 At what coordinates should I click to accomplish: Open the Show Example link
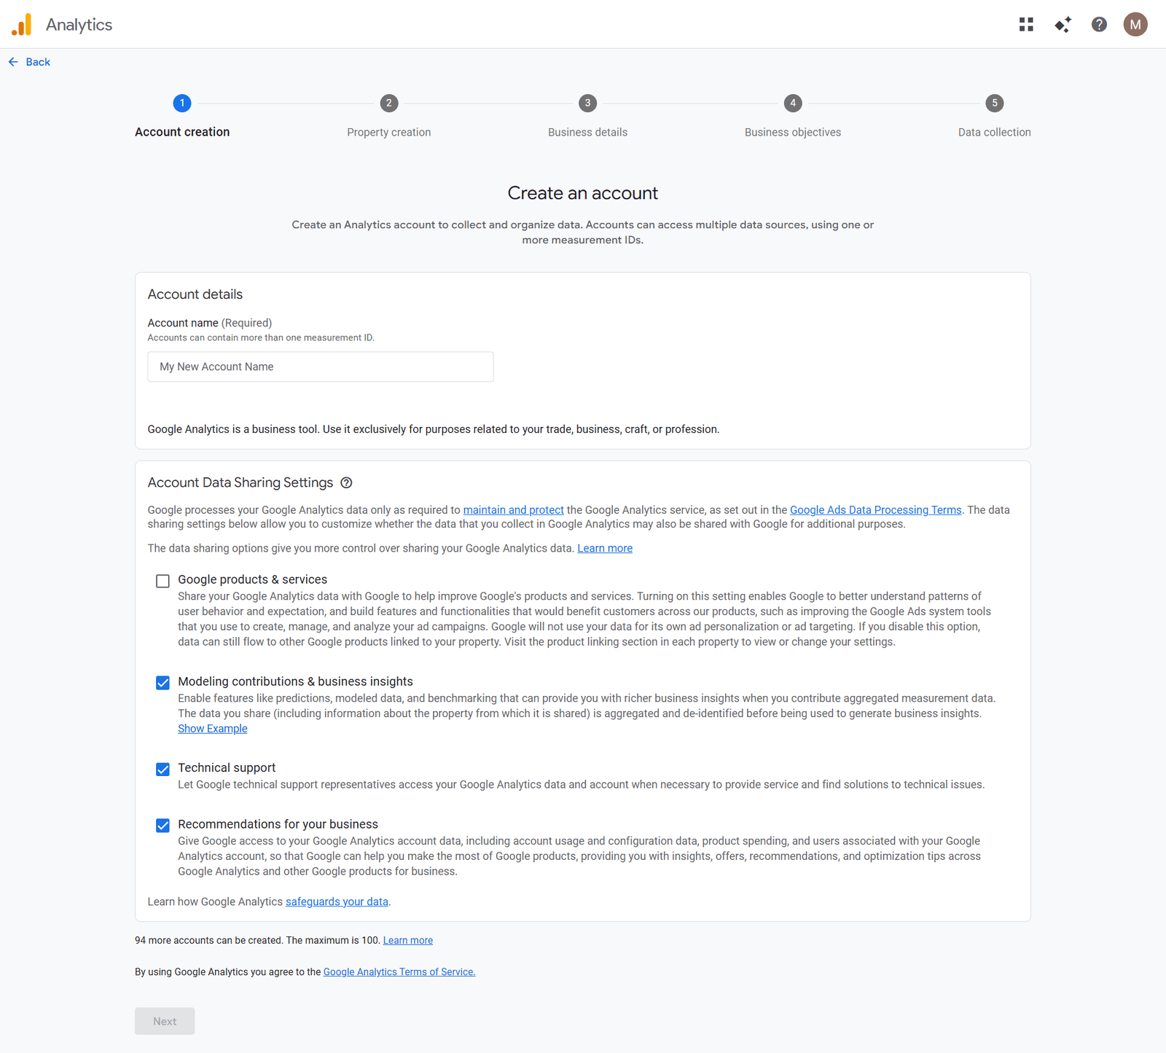(x=212, y=728)
